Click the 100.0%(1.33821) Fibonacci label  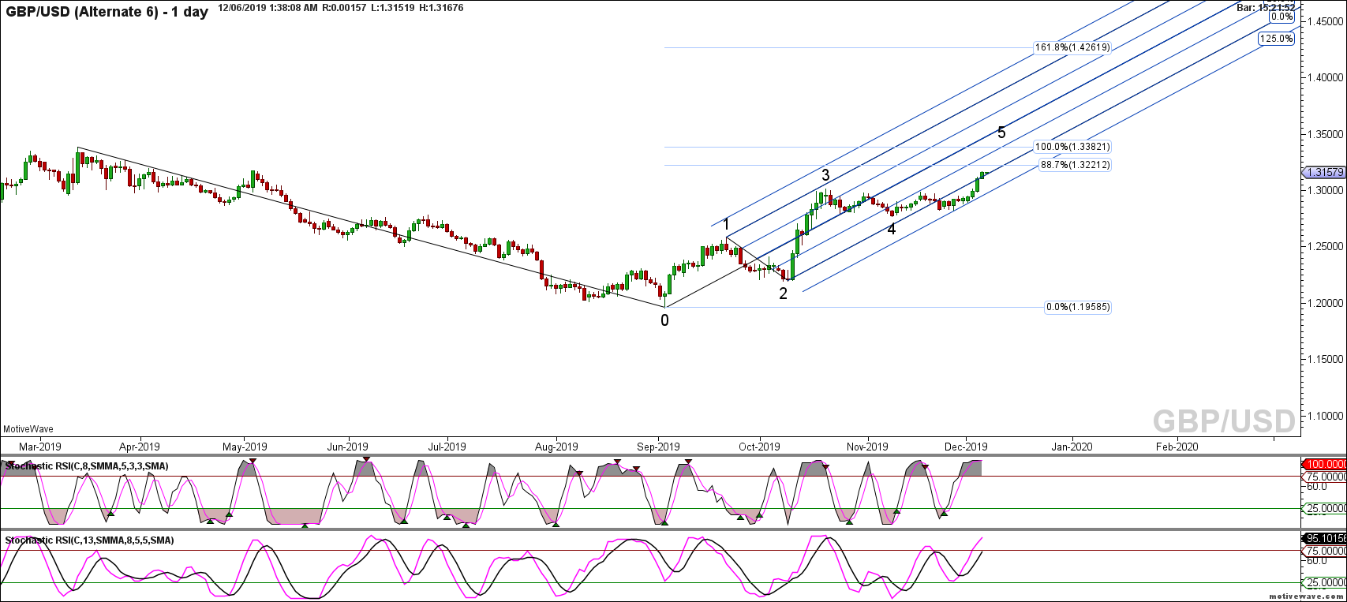(x=1072, y=147)
